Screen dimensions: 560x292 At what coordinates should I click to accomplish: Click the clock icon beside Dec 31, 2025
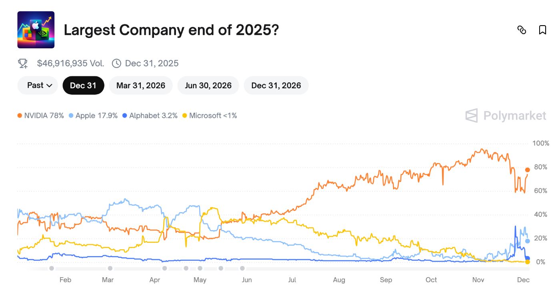116,63
